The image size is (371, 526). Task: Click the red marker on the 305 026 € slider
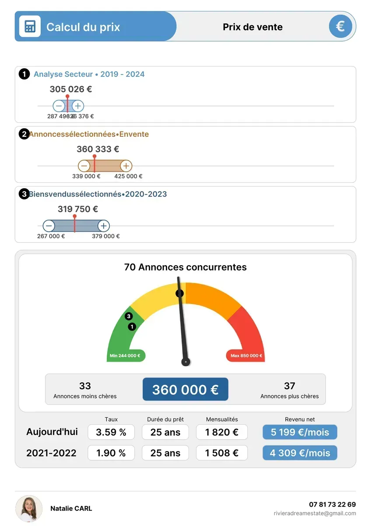click(x=67, y=96)
